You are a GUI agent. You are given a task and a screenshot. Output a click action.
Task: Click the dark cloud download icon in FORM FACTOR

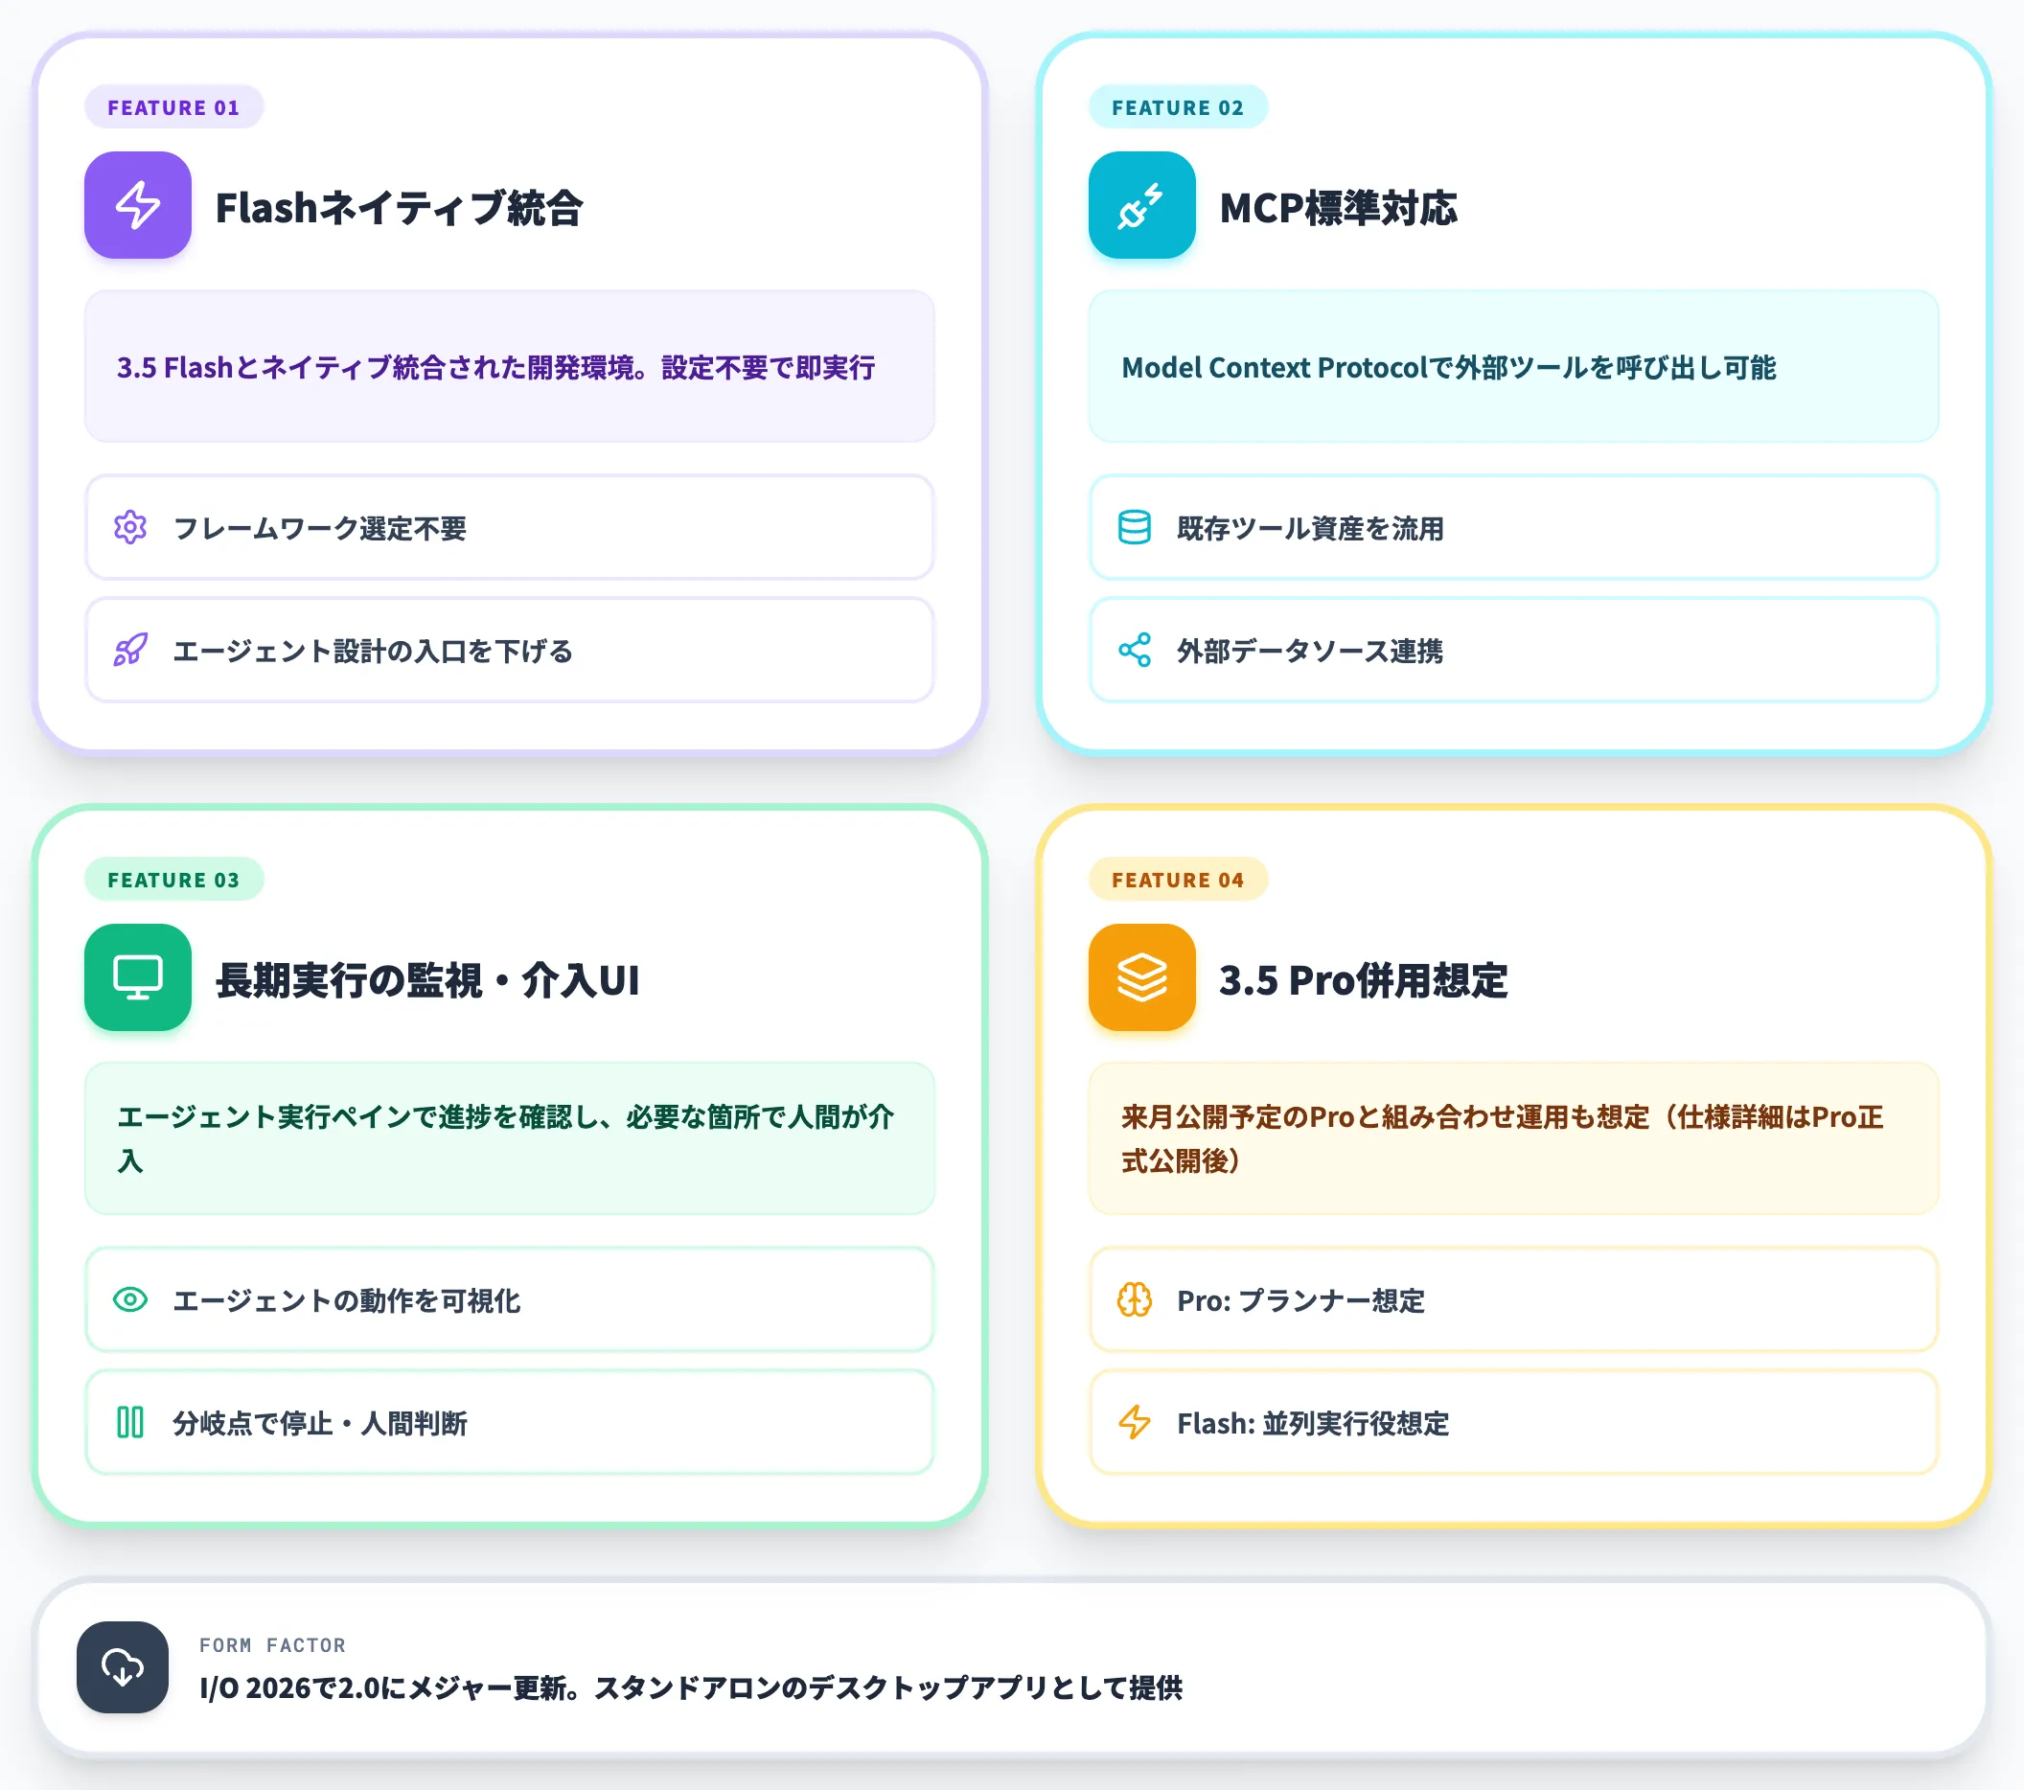(123, 1667)
